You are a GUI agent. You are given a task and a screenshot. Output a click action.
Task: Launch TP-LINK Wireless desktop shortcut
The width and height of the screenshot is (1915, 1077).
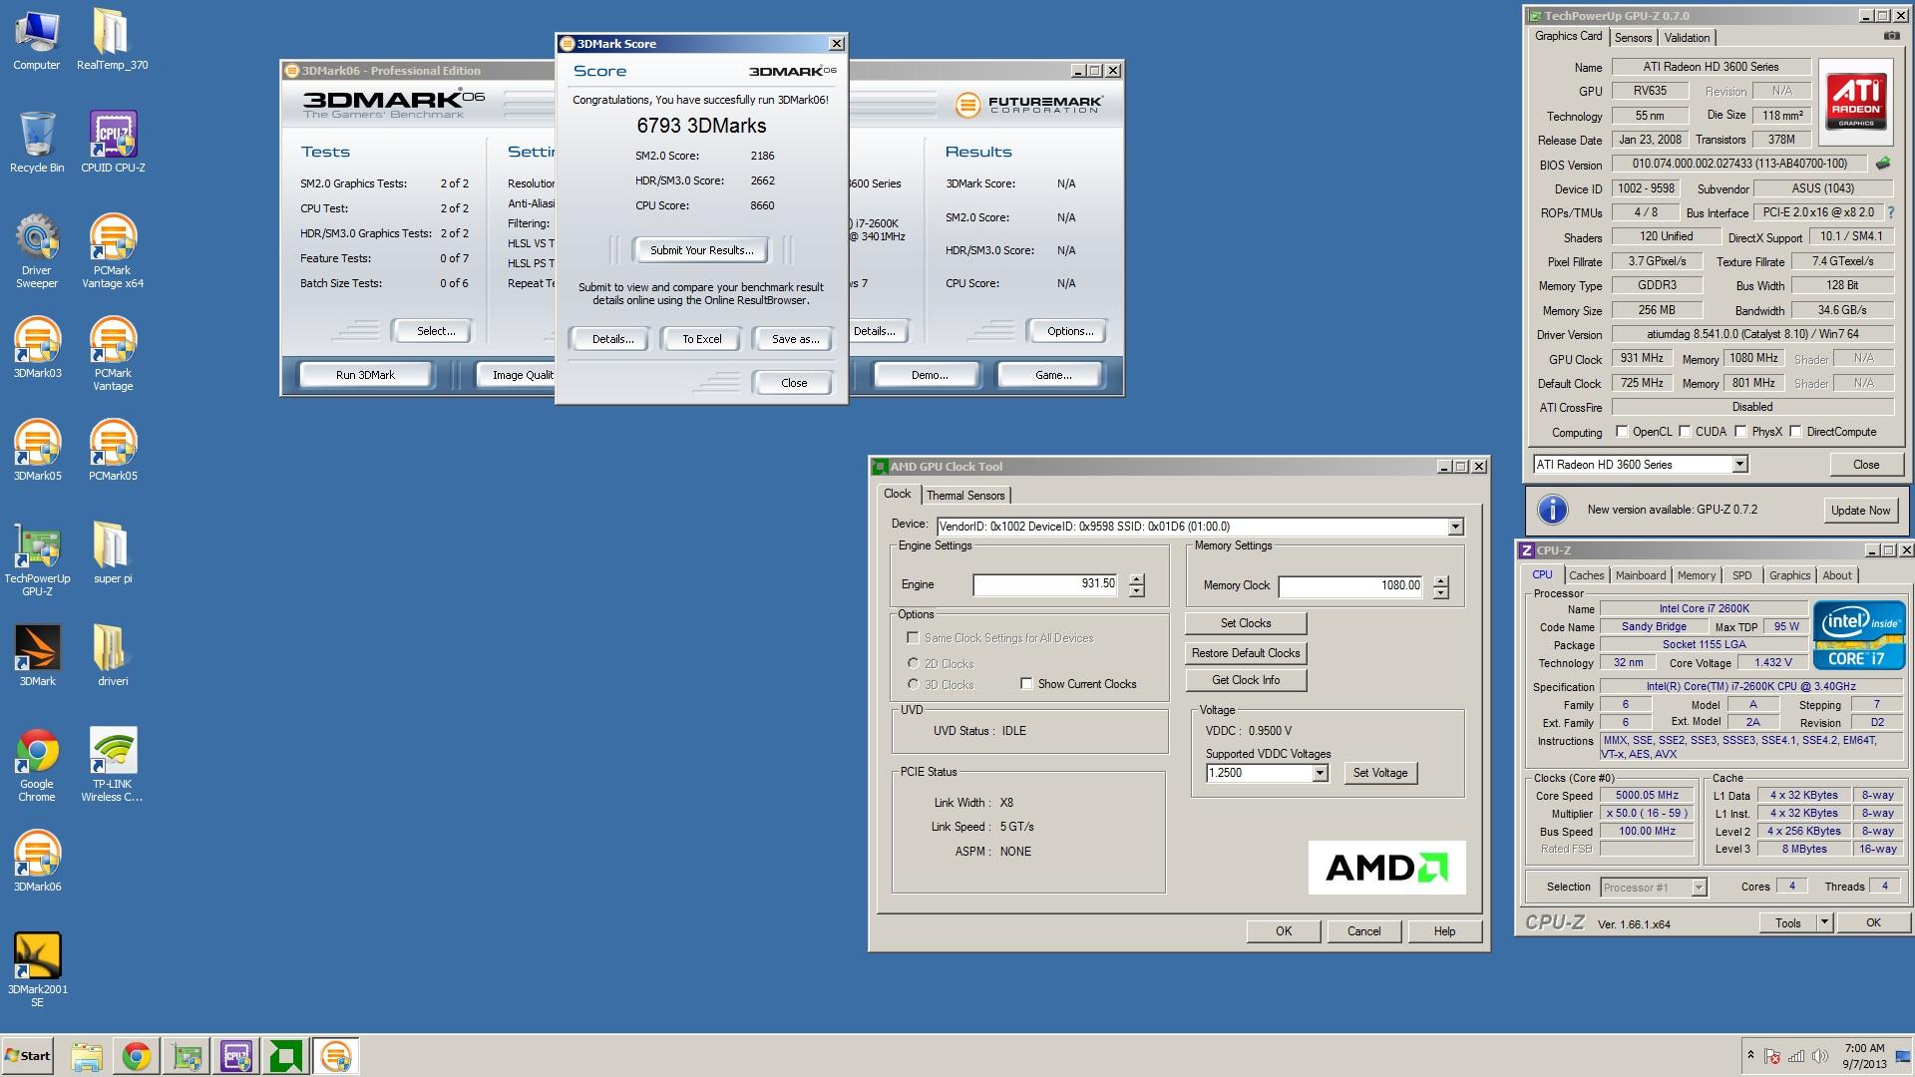(113, 765)
